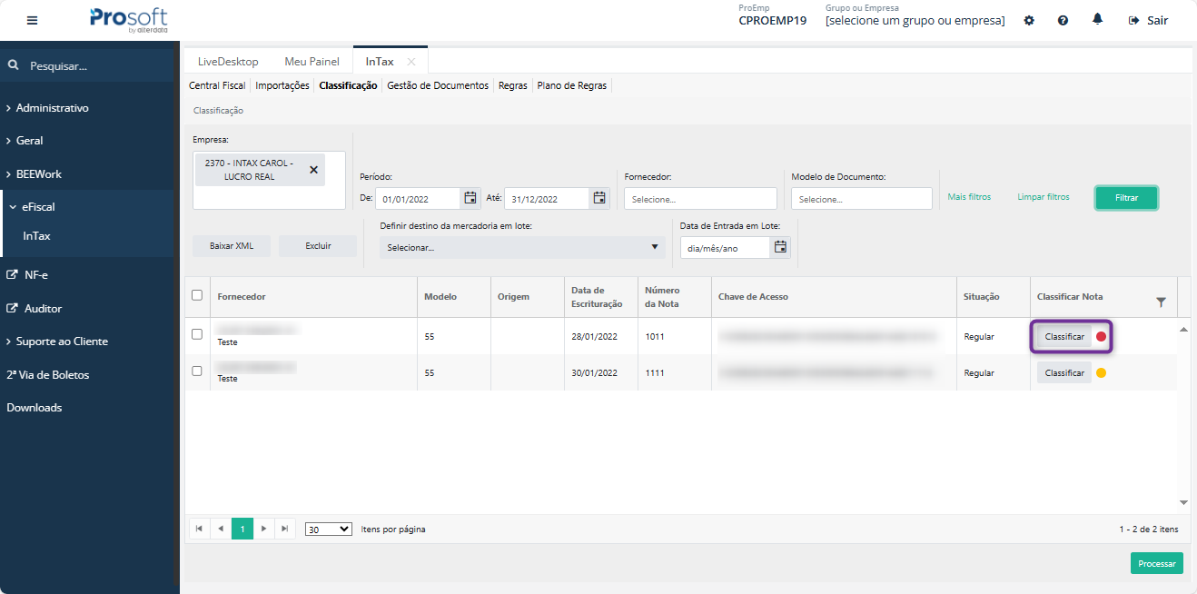Click the search magnifier icon in sidebar
1197x594 pixels.
click(14, 65)
